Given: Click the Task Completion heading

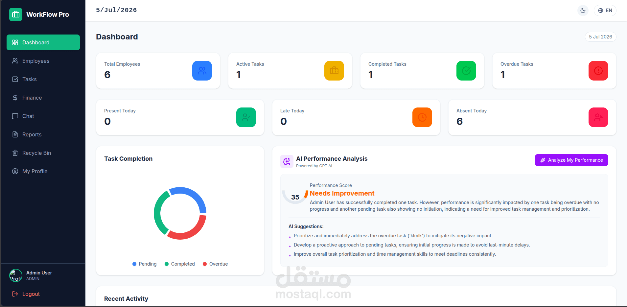Looking at the screenshot, I should pyautogui.click(x=128, y=159).
